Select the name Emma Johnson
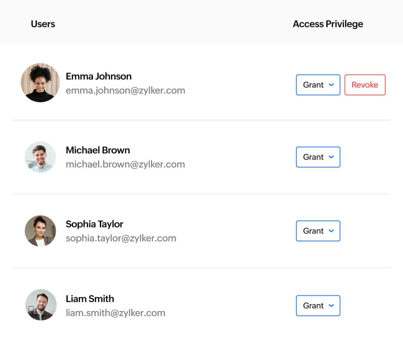 click(x=99, y=76)
